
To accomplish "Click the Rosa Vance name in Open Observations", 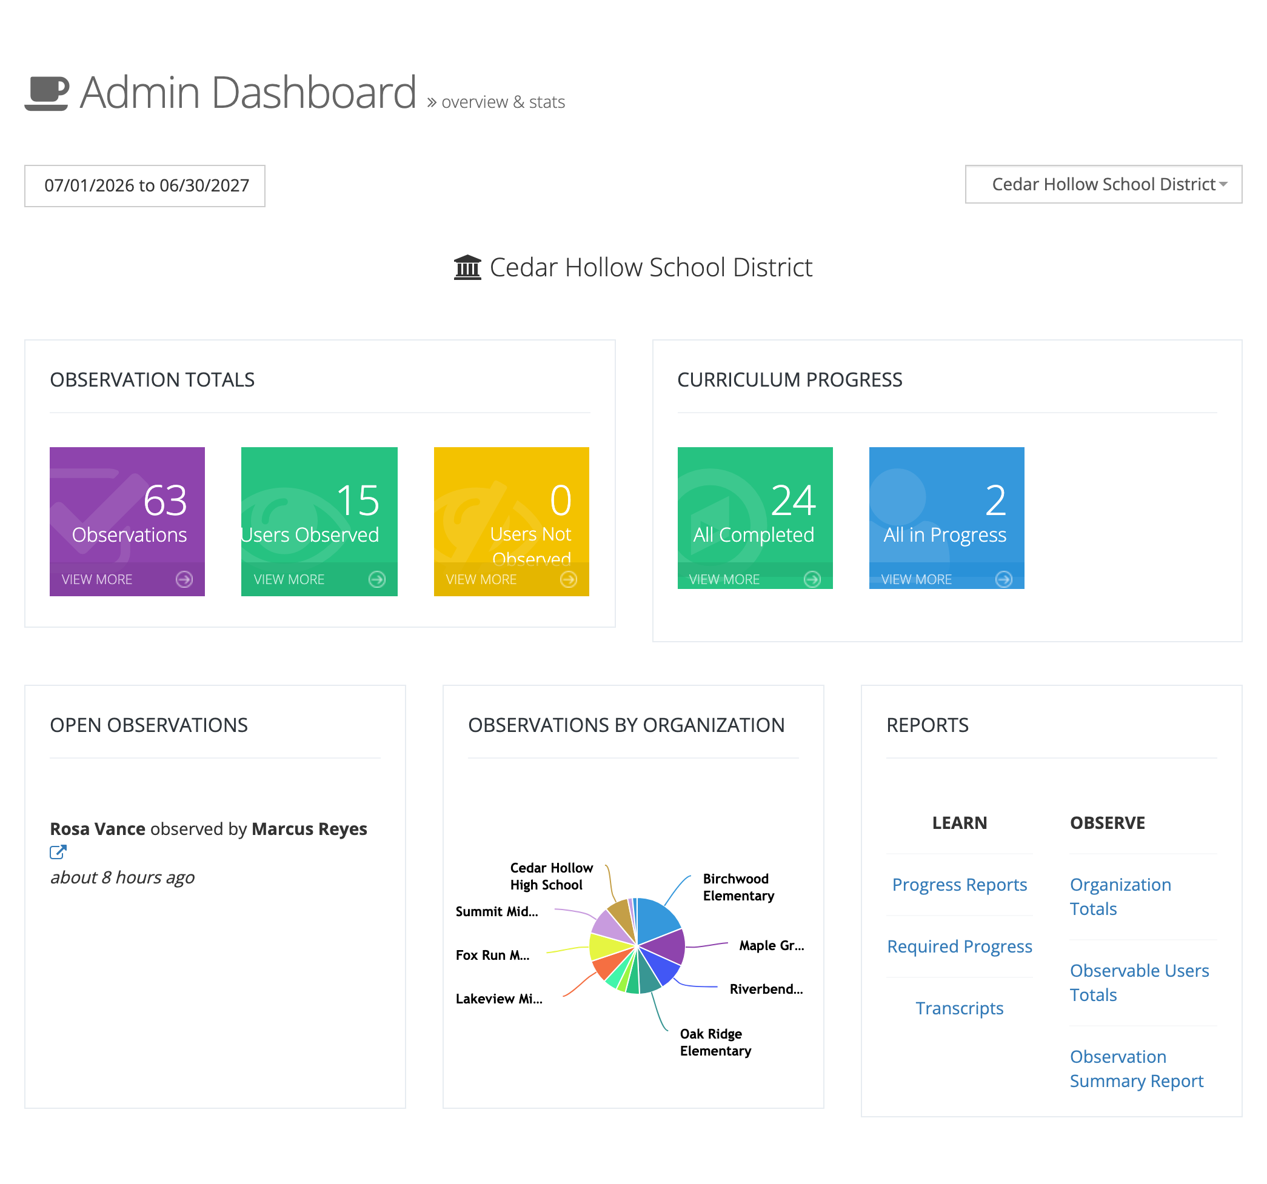I will [x=98, y=830].
